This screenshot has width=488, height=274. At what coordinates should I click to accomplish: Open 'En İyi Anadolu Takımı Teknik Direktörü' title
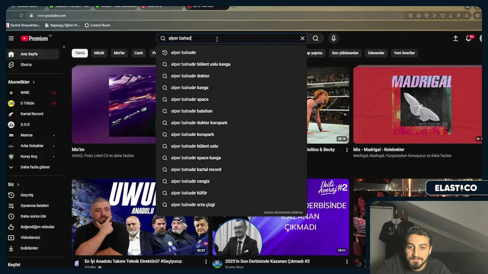click(x=133, y=261)
